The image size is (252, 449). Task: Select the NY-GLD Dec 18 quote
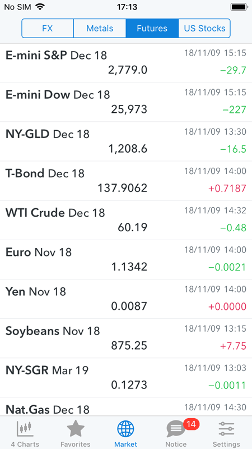click(126, 141)
